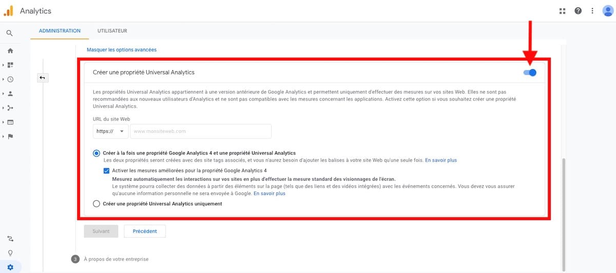Viewport: 616px width, 273px height.
Task: Click the search magnifier icon in sidebar
Action: (10, 33)
